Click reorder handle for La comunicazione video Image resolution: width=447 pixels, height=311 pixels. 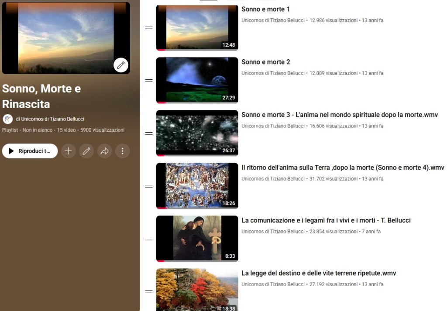pos(149,239)
